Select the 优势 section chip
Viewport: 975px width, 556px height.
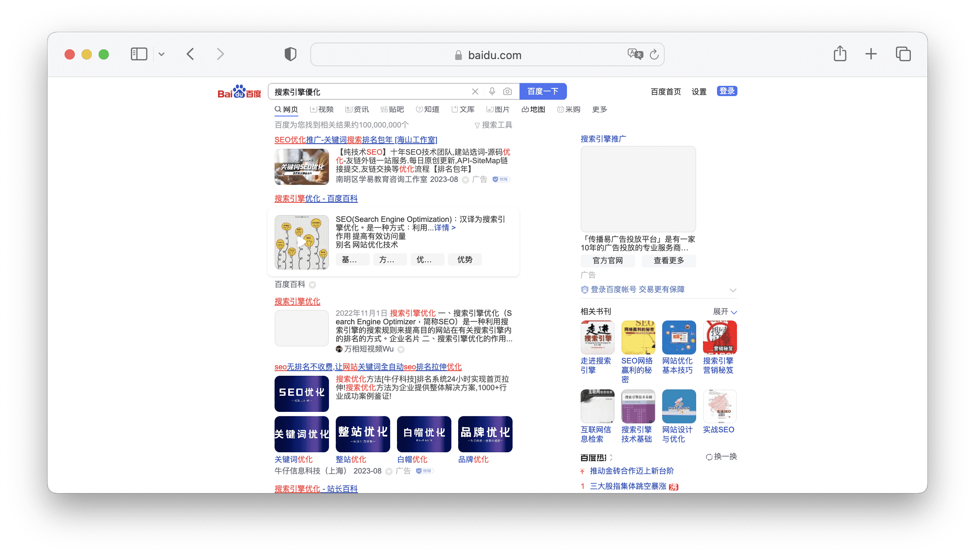tap(465, 260)
